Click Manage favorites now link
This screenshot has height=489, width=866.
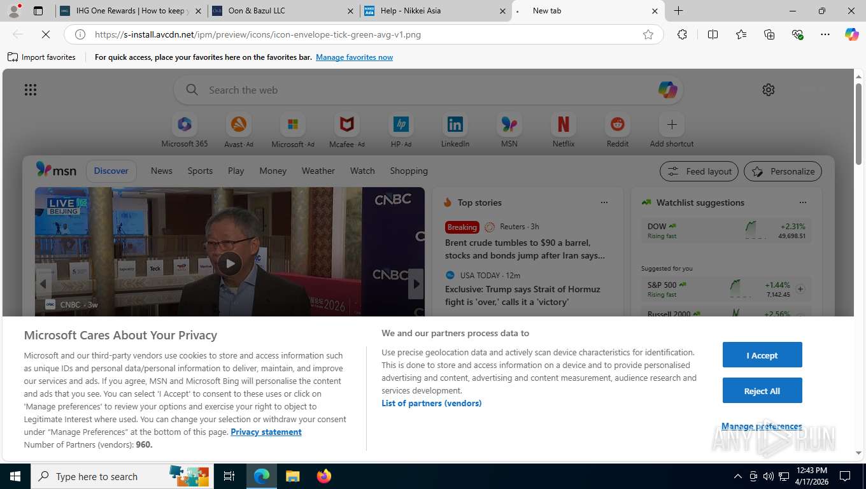tap(354, 57)
